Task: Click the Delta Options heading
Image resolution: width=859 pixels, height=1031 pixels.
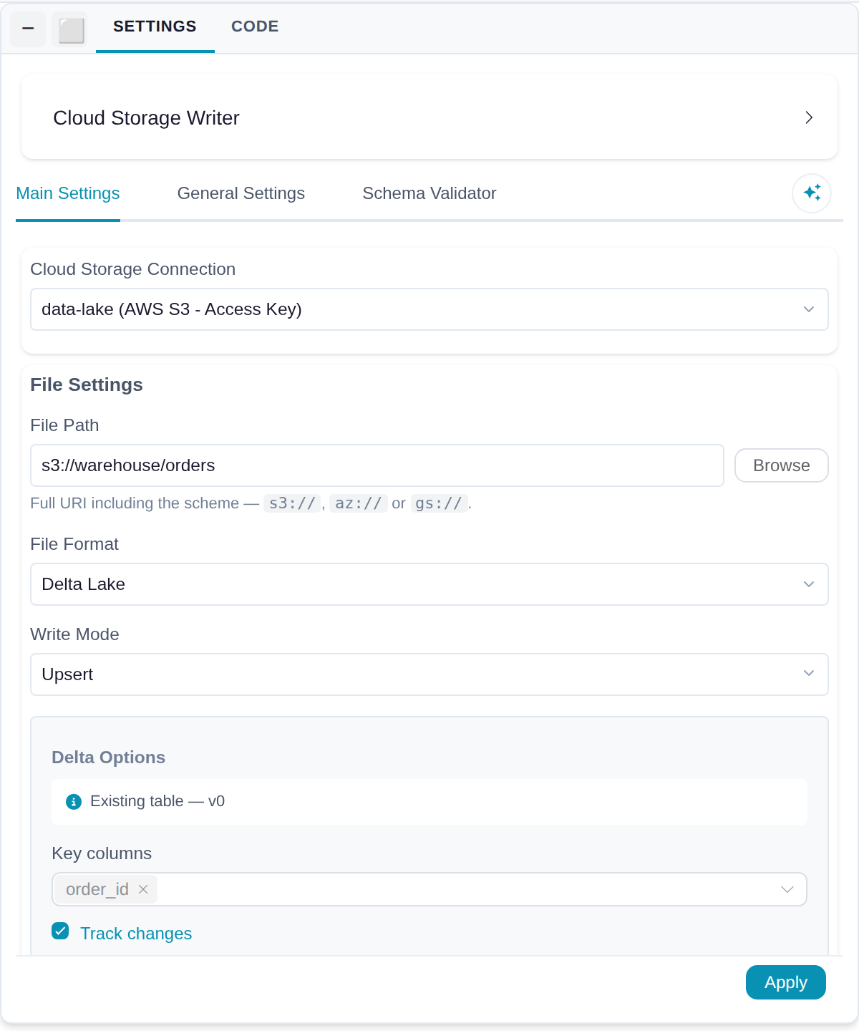Action: pyautogui.click(x=109, y=757)
